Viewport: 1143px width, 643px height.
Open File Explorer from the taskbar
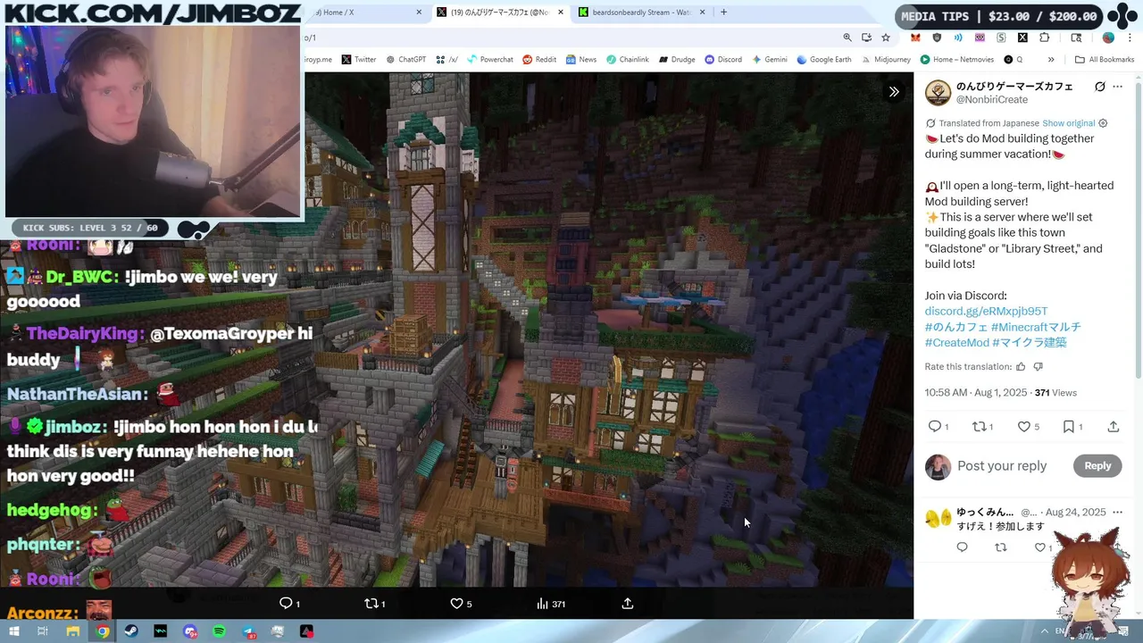[73, 631]
